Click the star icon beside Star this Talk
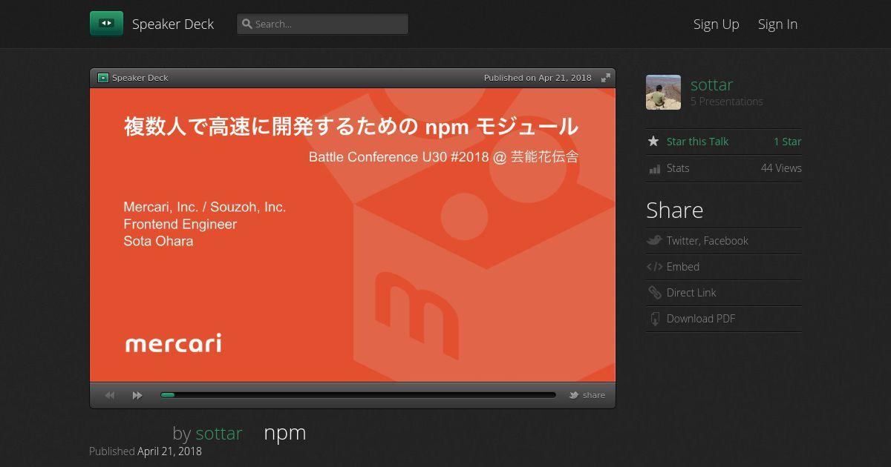Image resolution: width=891 pixels, height=467 pixels. [653, 141]
